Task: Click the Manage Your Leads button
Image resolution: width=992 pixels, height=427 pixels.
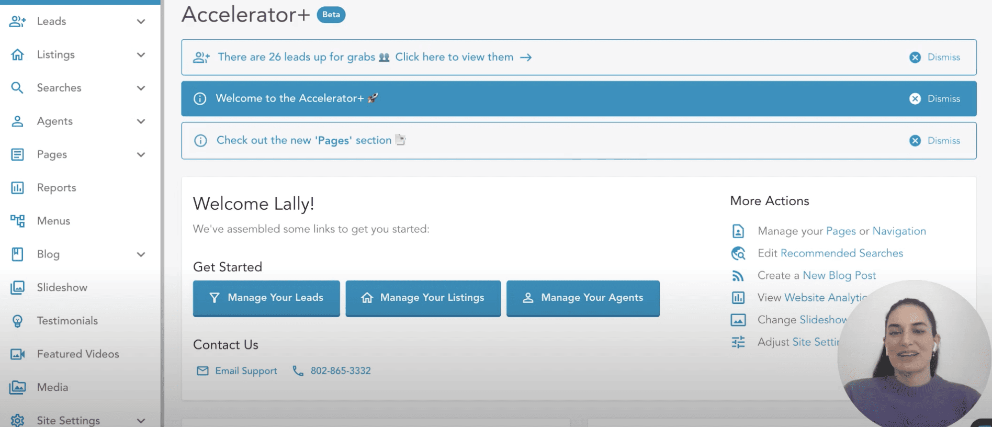Action: click(266, 298)
